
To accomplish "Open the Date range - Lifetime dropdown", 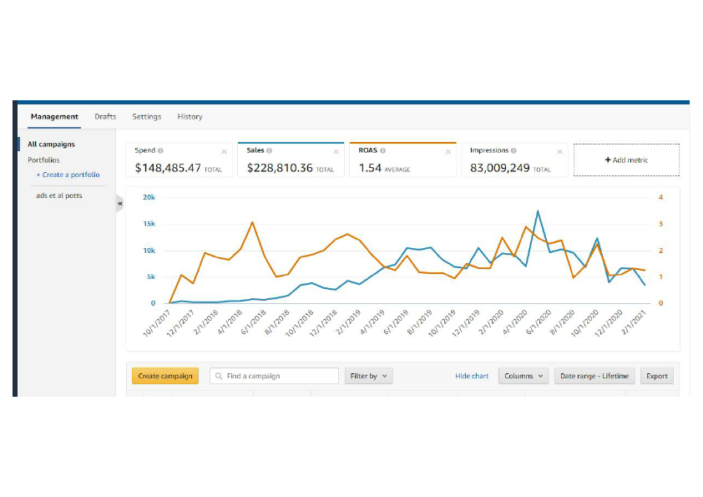I will (x=594, y=376).
